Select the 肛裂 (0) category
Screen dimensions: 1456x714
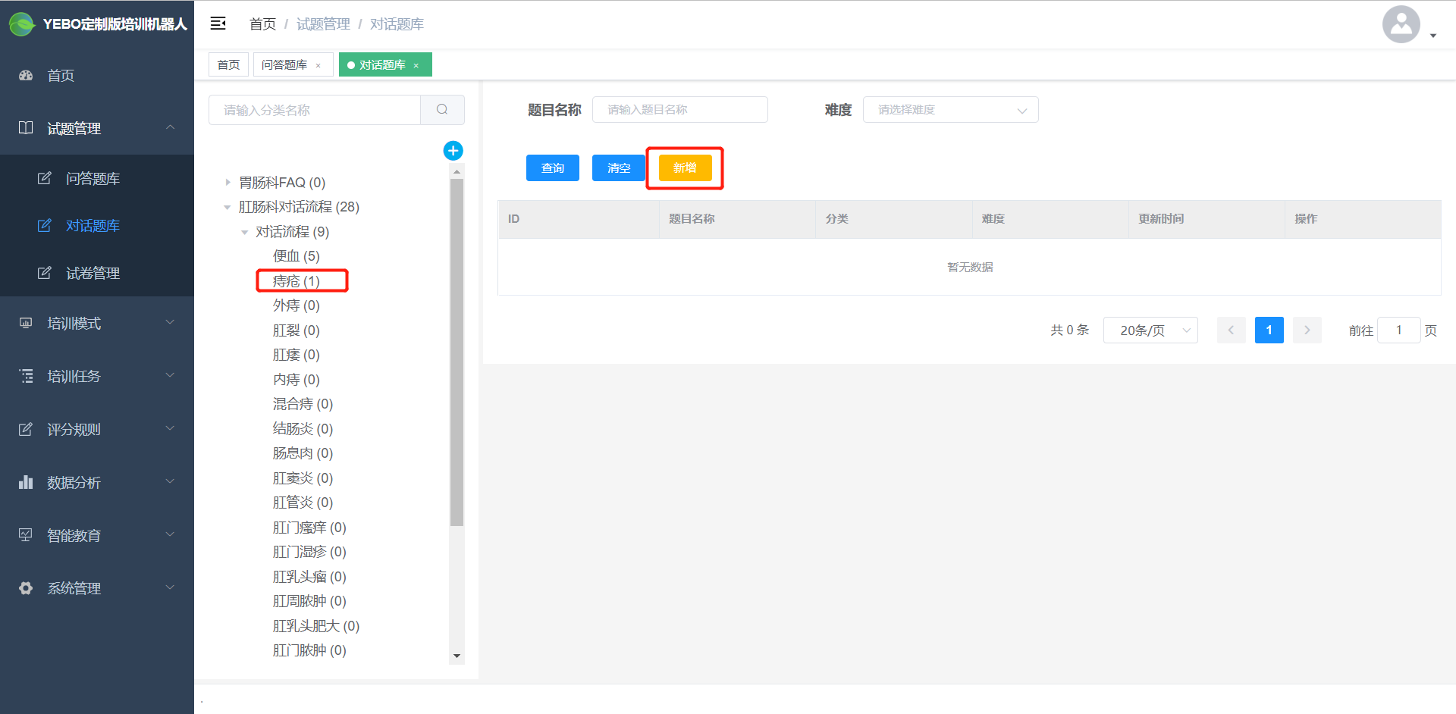297,330
